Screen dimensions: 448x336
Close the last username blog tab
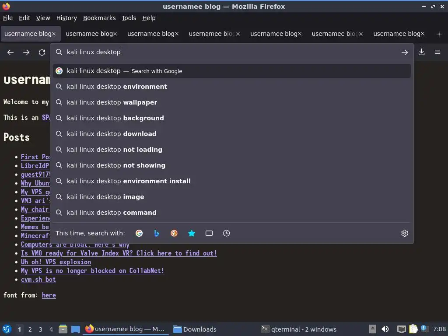(x=423, y=34)
